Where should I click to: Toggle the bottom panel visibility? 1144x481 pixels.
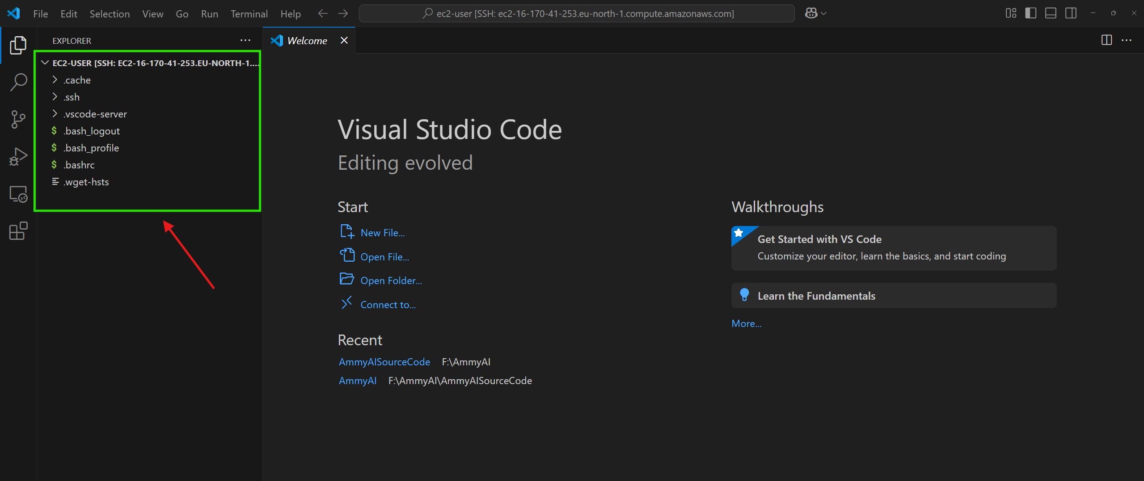(1051, 13)
